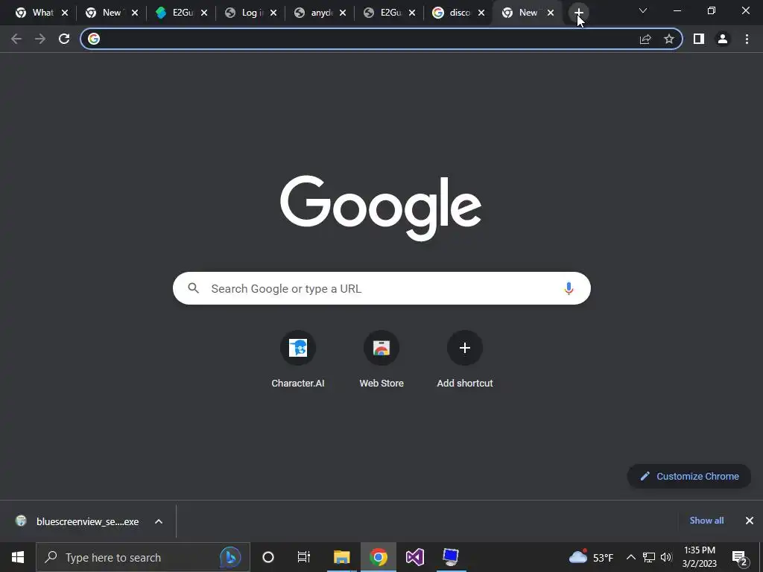Viewport: 763px width, 572px height.
Task: Open weather widget showing 53°F
Action: pyautogui.click(x=591, y=557)
